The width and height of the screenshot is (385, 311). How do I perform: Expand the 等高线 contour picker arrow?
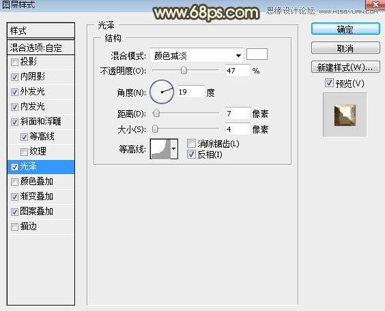click(x=174, y=149)
